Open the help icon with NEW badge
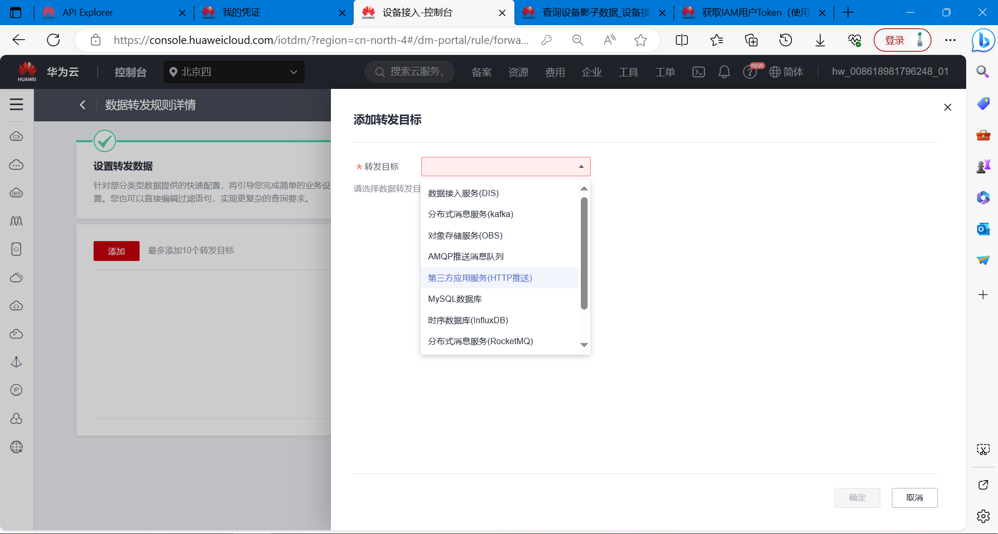The width and height of the screenshot is (998, 534). tap(750, 72)
